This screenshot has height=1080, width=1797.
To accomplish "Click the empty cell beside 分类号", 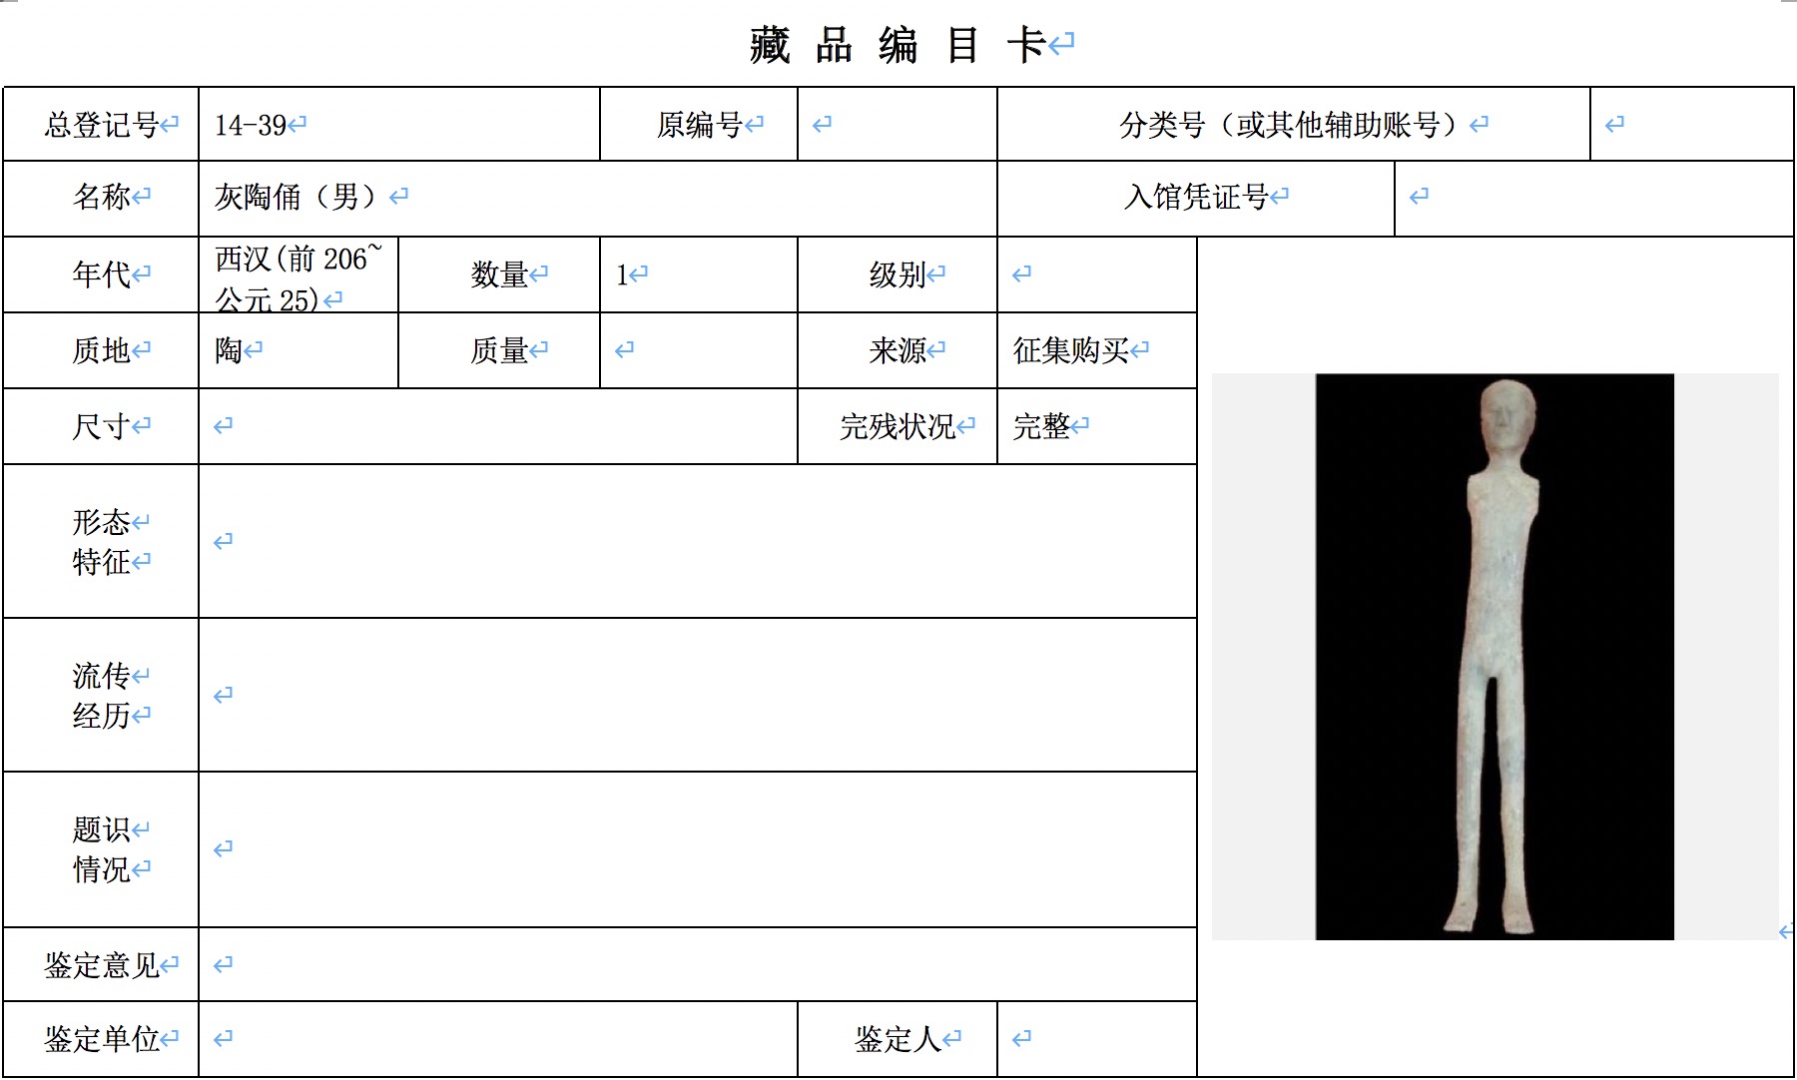I will 1692,124.
